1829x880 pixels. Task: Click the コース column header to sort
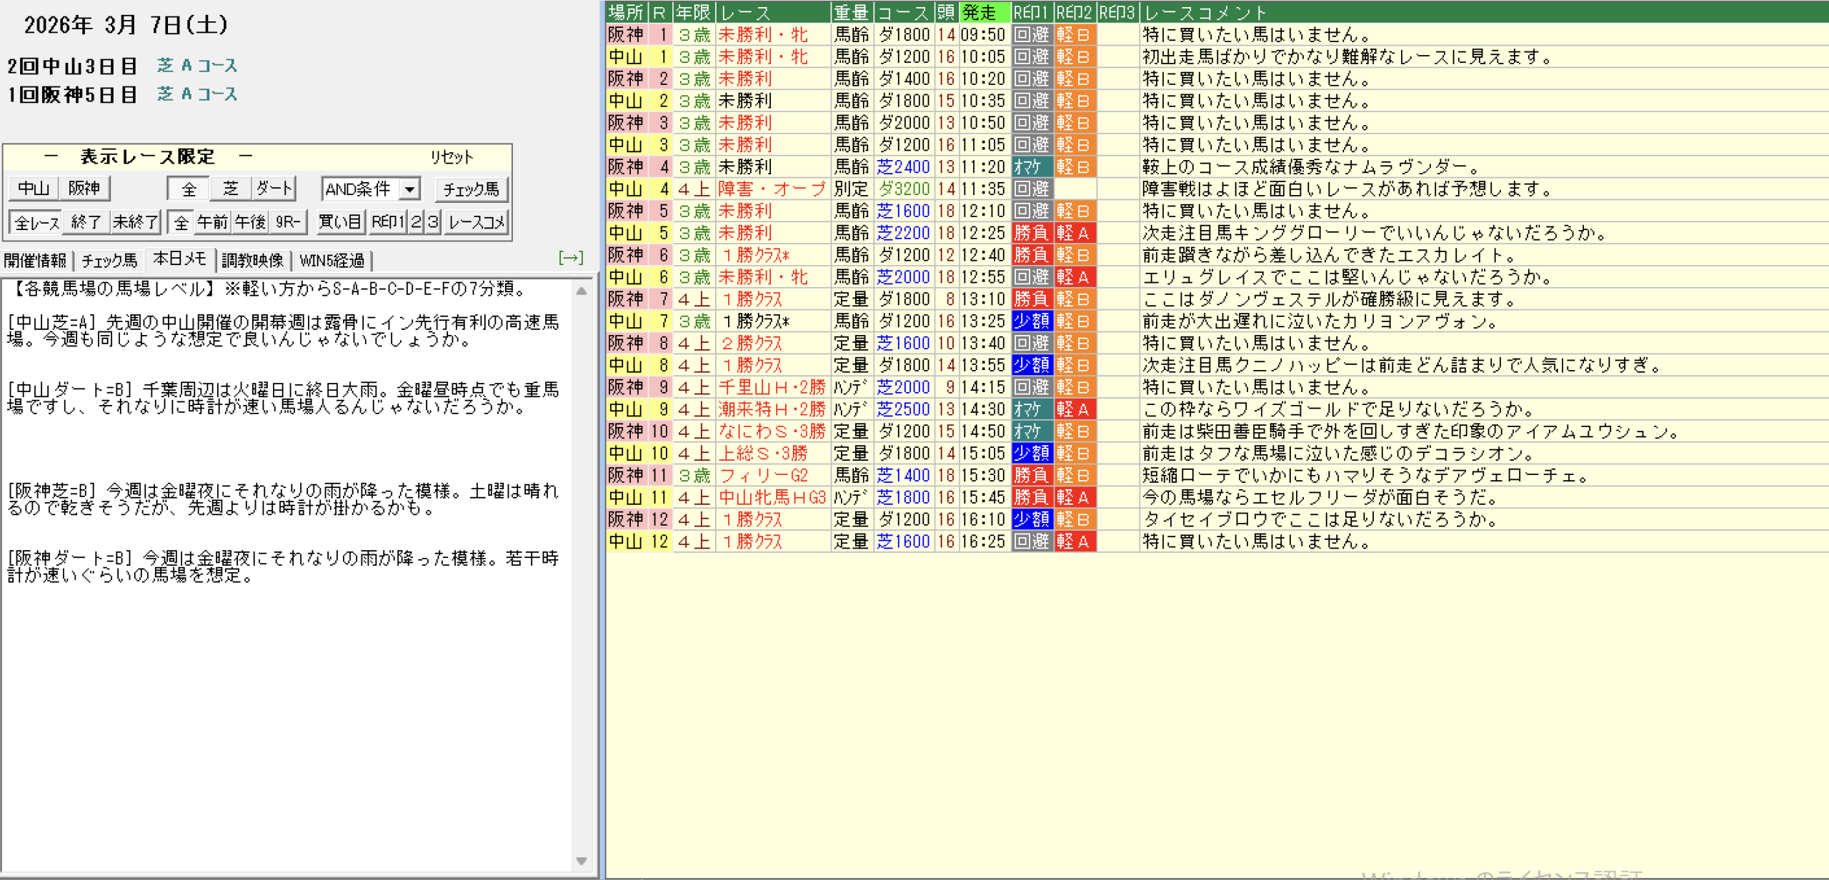[x=903, y=12]
